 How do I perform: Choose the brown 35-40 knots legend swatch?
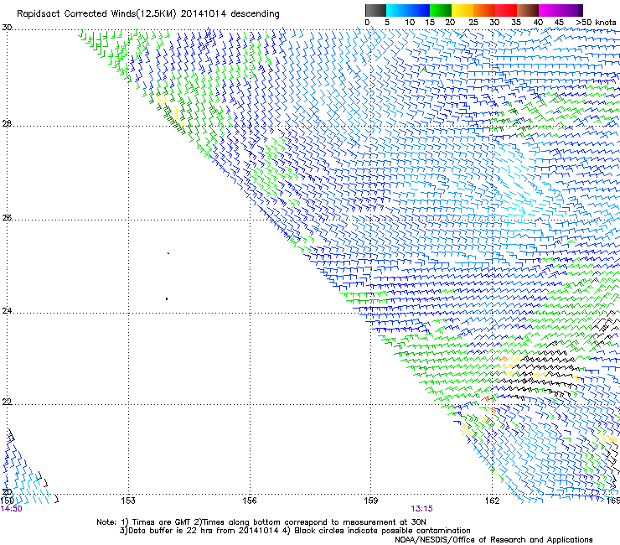click(528, 10)
